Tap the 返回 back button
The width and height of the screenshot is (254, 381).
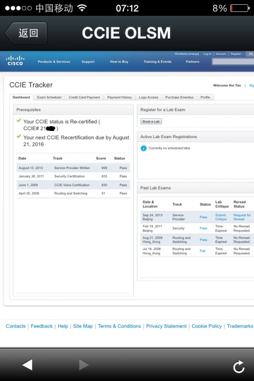[26, 33]
